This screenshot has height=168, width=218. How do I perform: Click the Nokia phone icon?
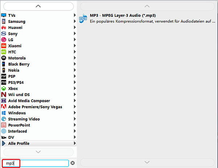point(4,70)
